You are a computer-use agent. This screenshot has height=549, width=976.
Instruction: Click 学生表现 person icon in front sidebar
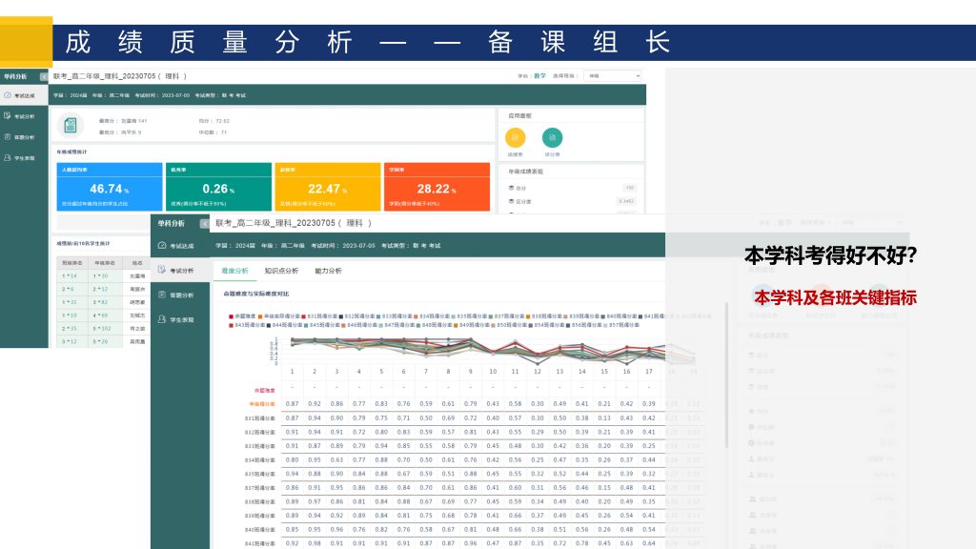[162, 319]
